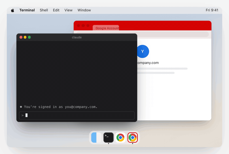Open the View menu
The height and width of the screenshot is (154, 229).
(x=68, y=10)
